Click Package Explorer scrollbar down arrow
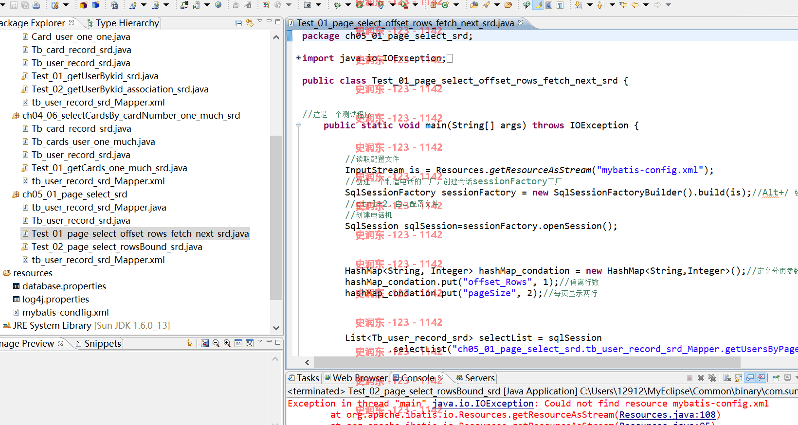The width and height of the screenshot is (798, 425). (276, 328)
